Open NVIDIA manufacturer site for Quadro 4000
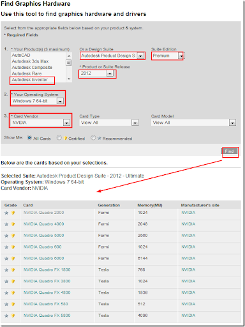This screenshot has height=327, width=245. click(188, 224)
